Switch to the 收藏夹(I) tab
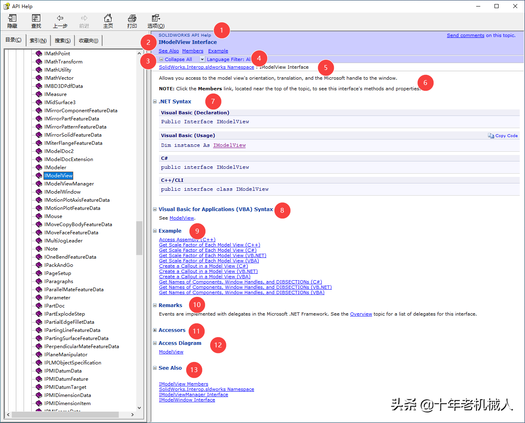Screen dimensions: 525x423 [x=88, y=40]
